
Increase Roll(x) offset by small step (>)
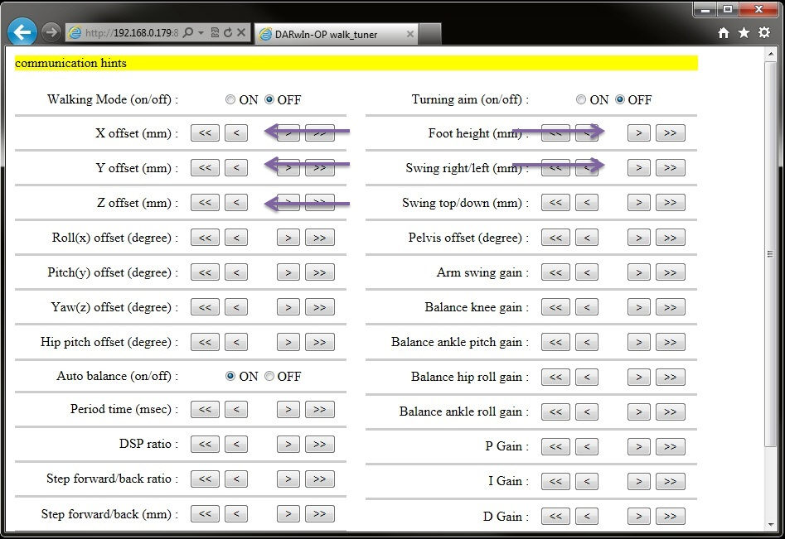[288, 238]
